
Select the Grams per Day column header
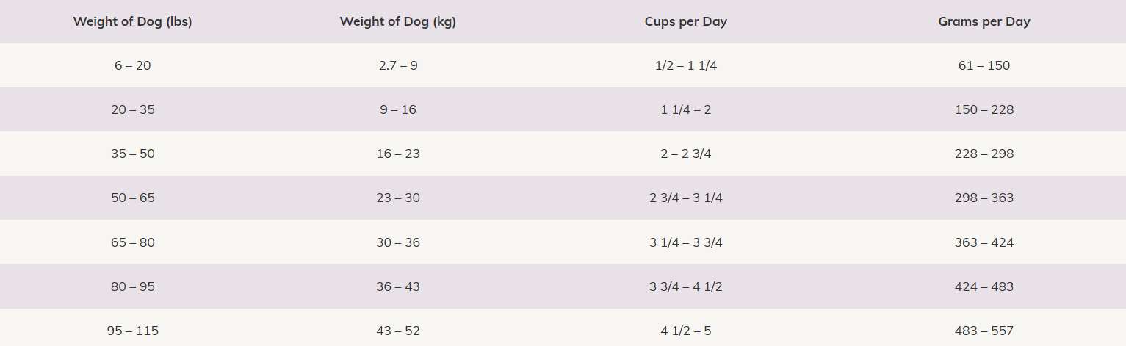tap(984, 21)
